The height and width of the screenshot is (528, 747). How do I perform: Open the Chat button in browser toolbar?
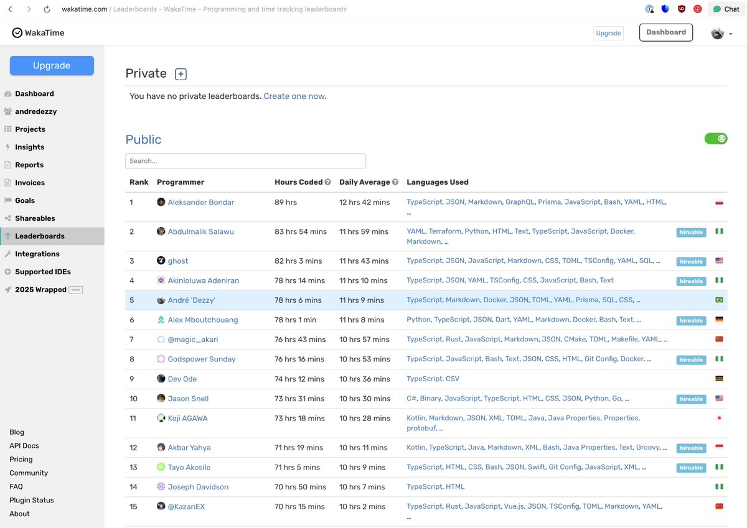726,9
